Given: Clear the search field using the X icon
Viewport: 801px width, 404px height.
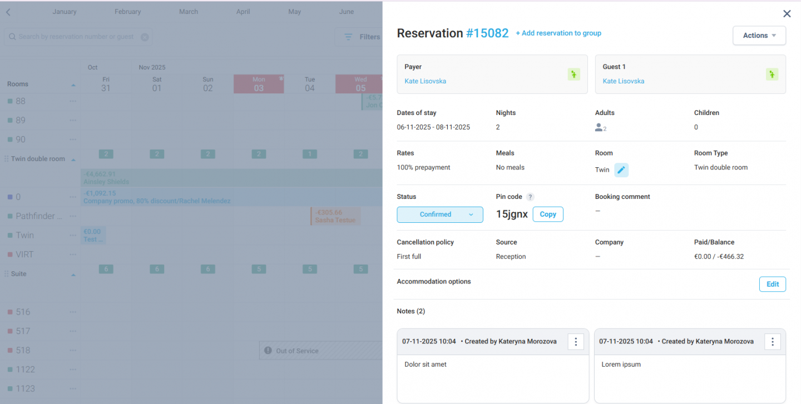Looking at the screenshot, I should [145, 36].
